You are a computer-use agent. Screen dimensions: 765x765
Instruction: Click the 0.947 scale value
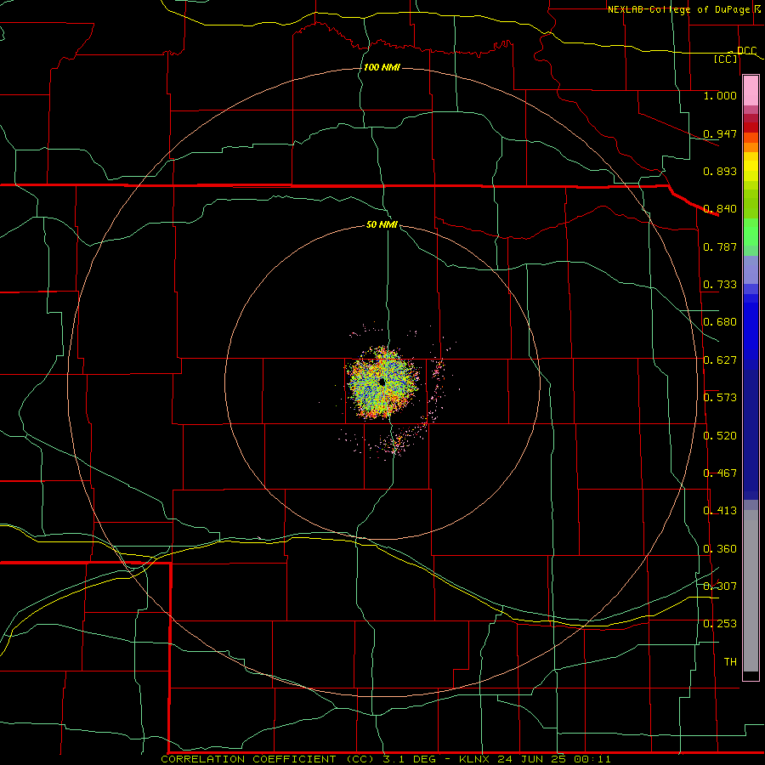pos(720,133)
